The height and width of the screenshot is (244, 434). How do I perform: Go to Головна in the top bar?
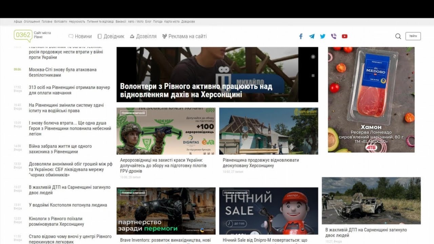pyautogui.click(x=47, y=22)
